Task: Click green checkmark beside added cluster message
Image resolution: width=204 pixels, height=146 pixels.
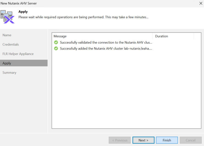Action: point(56,48)
